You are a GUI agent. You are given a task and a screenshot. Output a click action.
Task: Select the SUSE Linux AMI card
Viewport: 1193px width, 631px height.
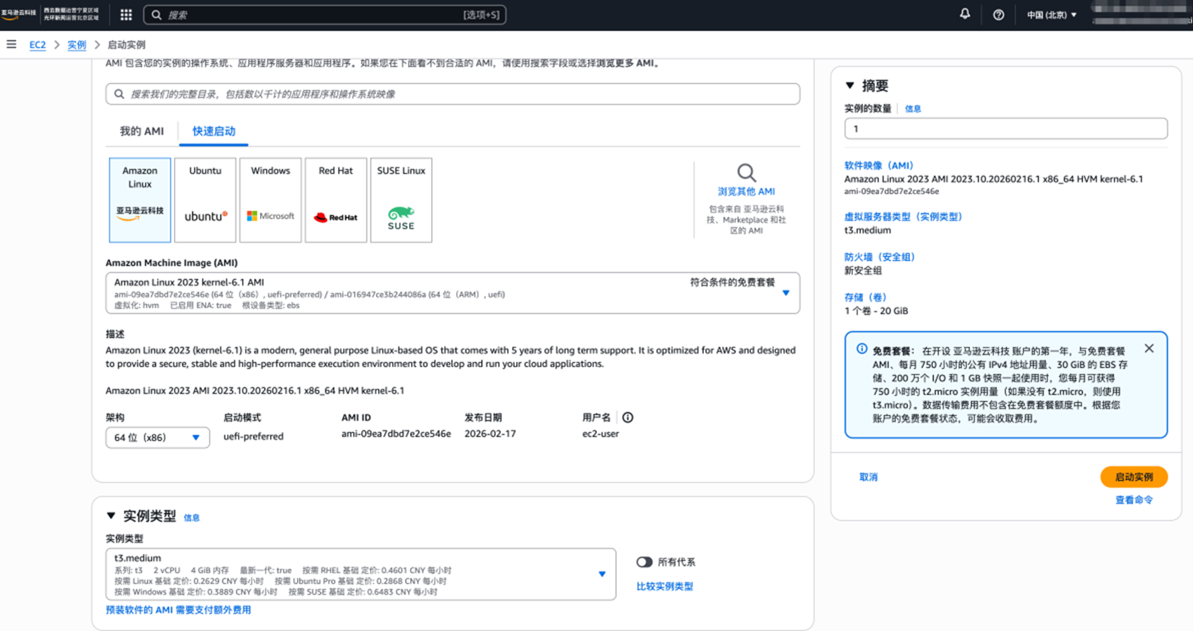point(401,200)
